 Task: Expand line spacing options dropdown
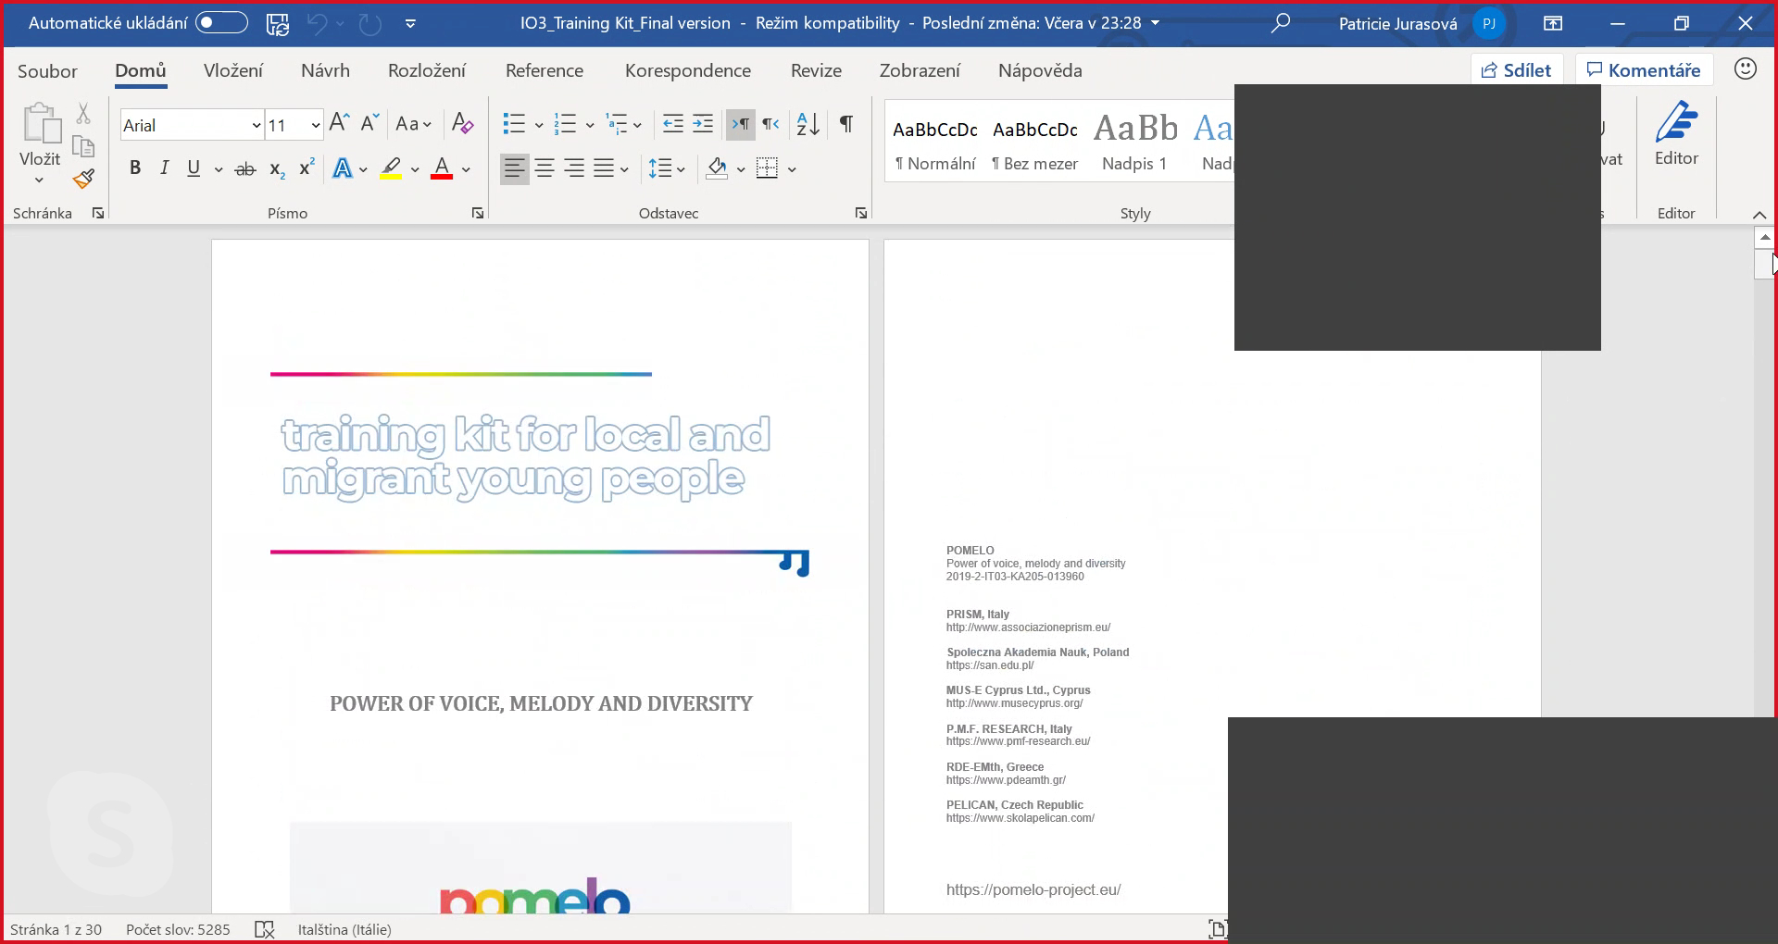(x=682, y=169)
